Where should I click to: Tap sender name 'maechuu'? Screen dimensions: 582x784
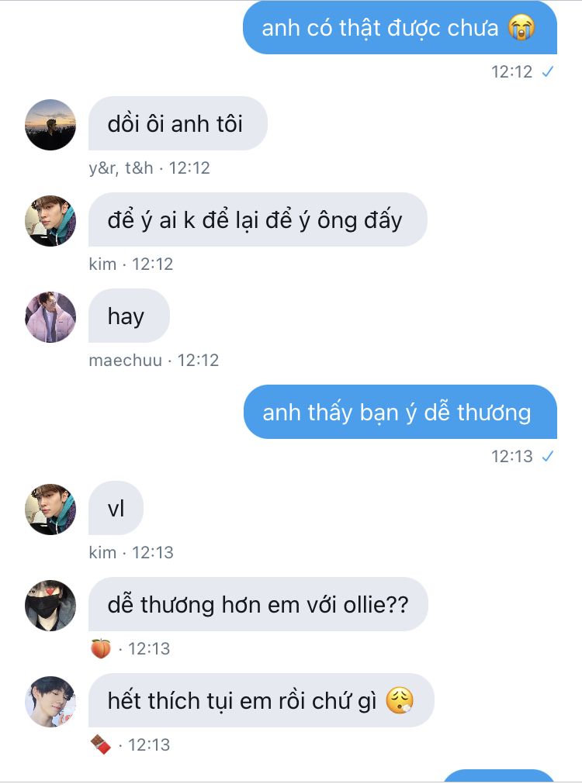[x=126, y=360]
